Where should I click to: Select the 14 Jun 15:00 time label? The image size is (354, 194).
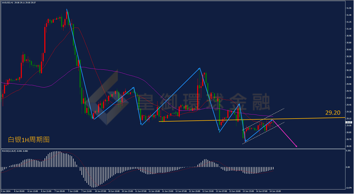pos(275,191)
